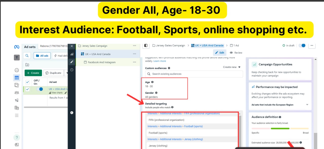Open the bar chart icon in dark strip
The height and width of the screenshot is (149, 324).
pyautogui.click(x=72, y=54)
